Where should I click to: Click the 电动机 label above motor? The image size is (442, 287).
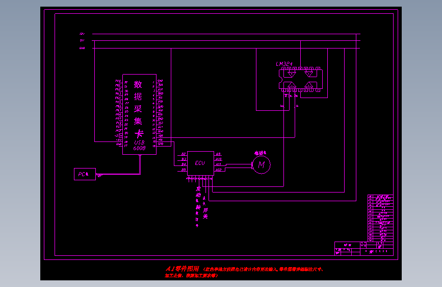(x=260, y=153)
